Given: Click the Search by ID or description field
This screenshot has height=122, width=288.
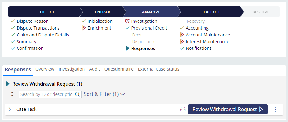Looking at the screenshot, I should pos(46,94).
